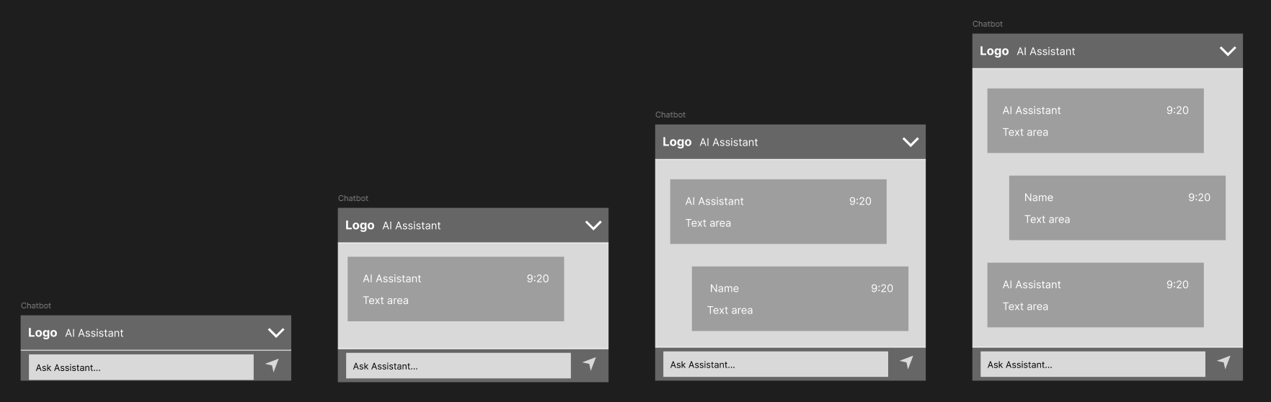
Task: Select the Ask Assistant box in the two-message chatbot
Action: click(x=775, y=365)
